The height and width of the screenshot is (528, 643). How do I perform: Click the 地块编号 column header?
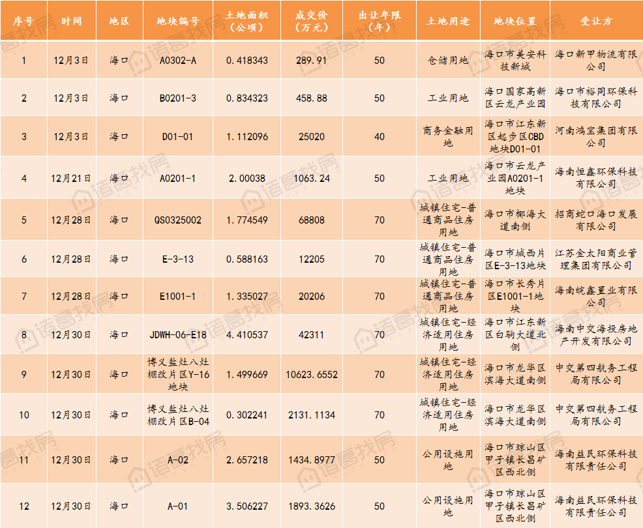coord(177,21)
